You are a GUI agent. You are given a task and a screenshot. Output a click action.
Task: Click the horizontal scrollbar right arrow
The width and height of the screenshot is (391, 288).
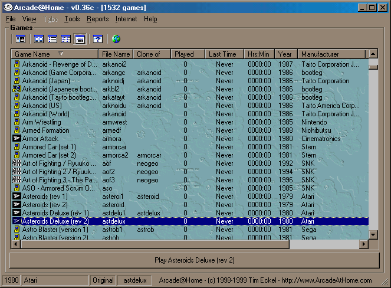point(363,244)
